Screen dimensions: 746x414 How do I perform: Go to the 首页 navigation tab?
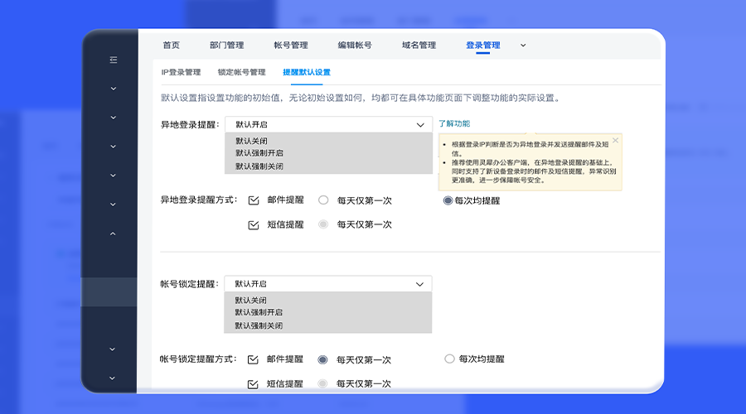pyautogui.click(x=171, y=46)
